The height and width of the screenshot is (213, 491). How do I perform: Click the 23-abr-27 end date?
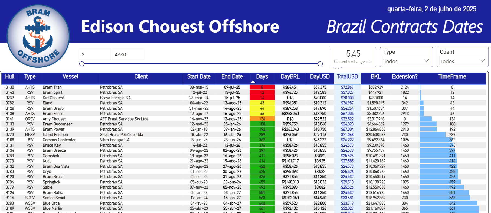tap(232, 208)
